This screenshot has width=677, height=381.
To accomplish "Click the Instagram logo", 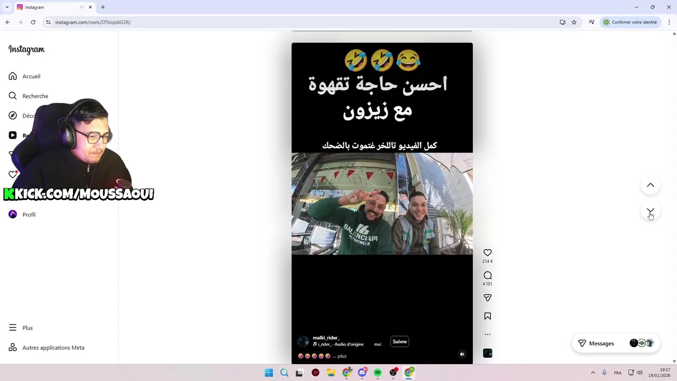I will 26,49.
